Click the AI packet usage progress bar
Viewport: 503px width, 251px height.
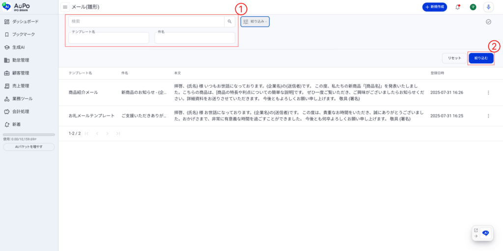coord(28,135)
